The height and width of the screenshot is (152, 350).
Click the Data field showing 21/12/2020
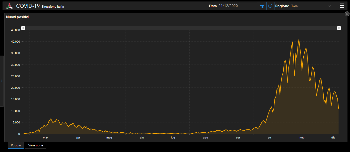click(x=238, y=6)
